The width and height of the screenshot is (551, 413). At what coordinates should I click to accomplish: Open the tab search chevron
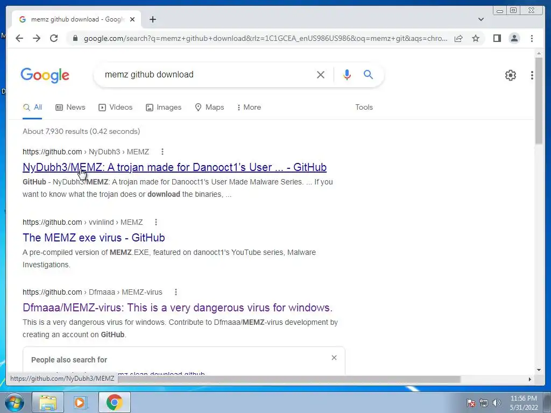coord(481,19)
